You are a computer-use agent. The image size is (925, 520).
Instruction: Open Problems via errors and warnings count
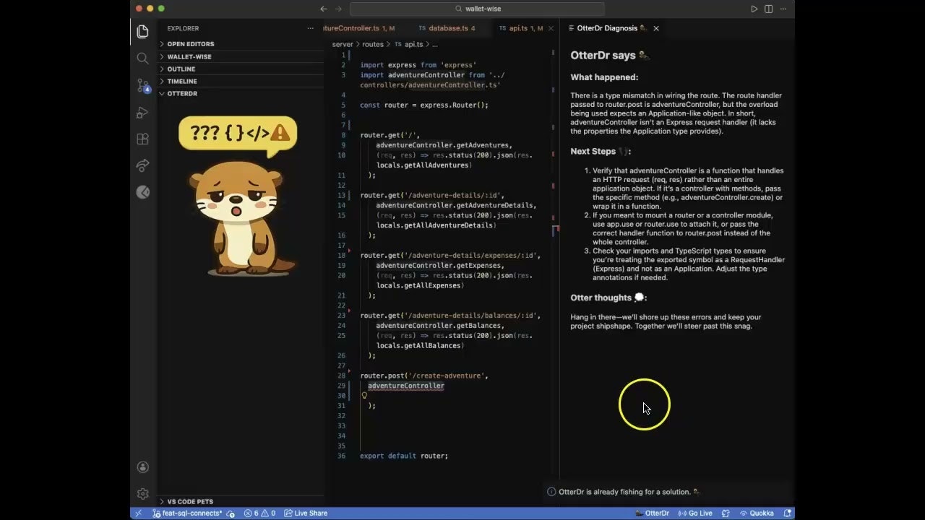point(260,513)
